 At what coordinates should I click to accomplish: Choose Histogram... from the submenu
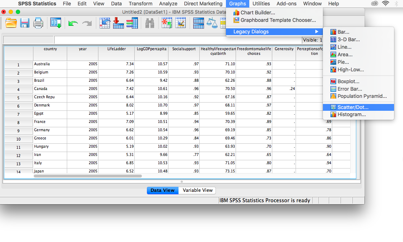pyautogui.click(x=358, y=114)
